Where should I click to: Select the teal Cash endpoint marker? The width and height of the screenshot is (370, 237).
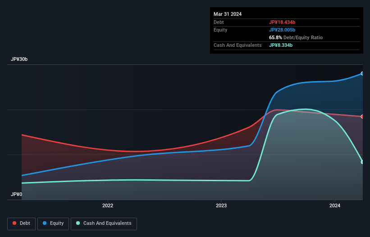point(362,162)
